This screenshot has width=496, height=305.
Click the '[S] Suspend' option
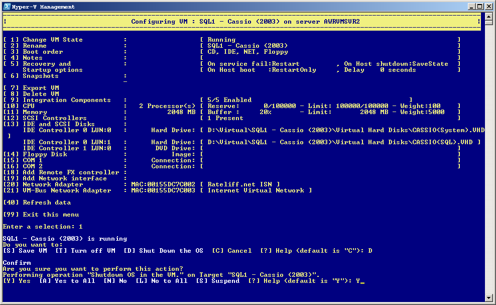click(x=218, y=280)
